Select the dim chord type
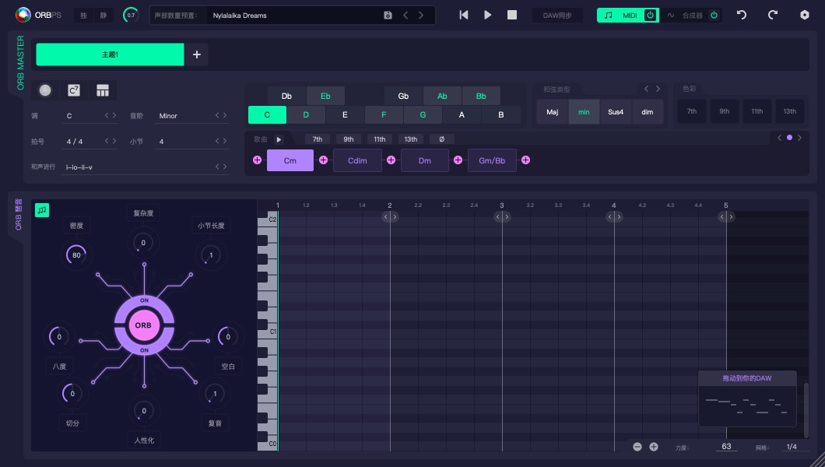This screenshot has height=467, width=825. (x=648, y=112)
